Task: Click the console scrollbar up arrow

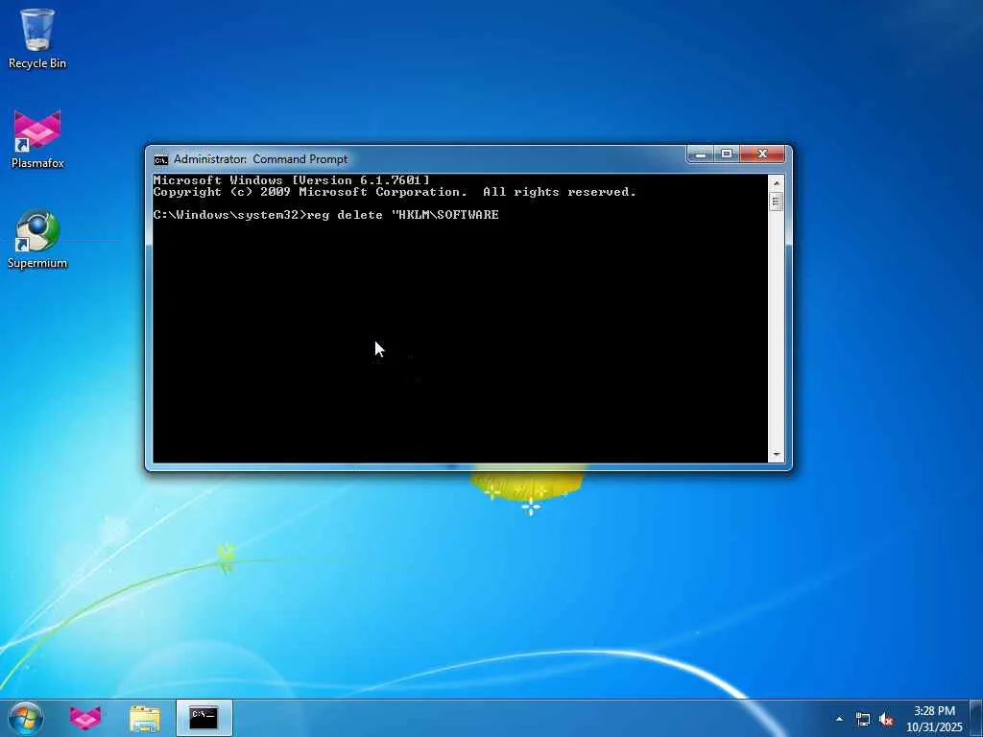Action: [776, 183]
